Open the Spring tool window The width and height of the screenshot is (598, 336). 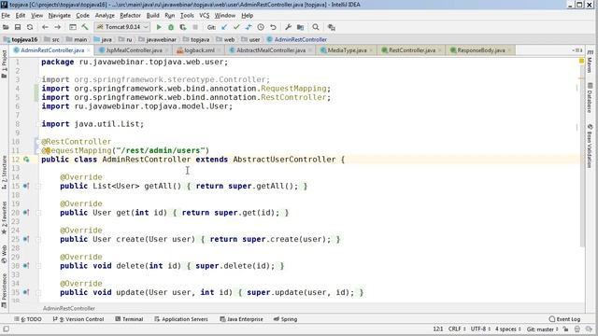pos(285,319)
